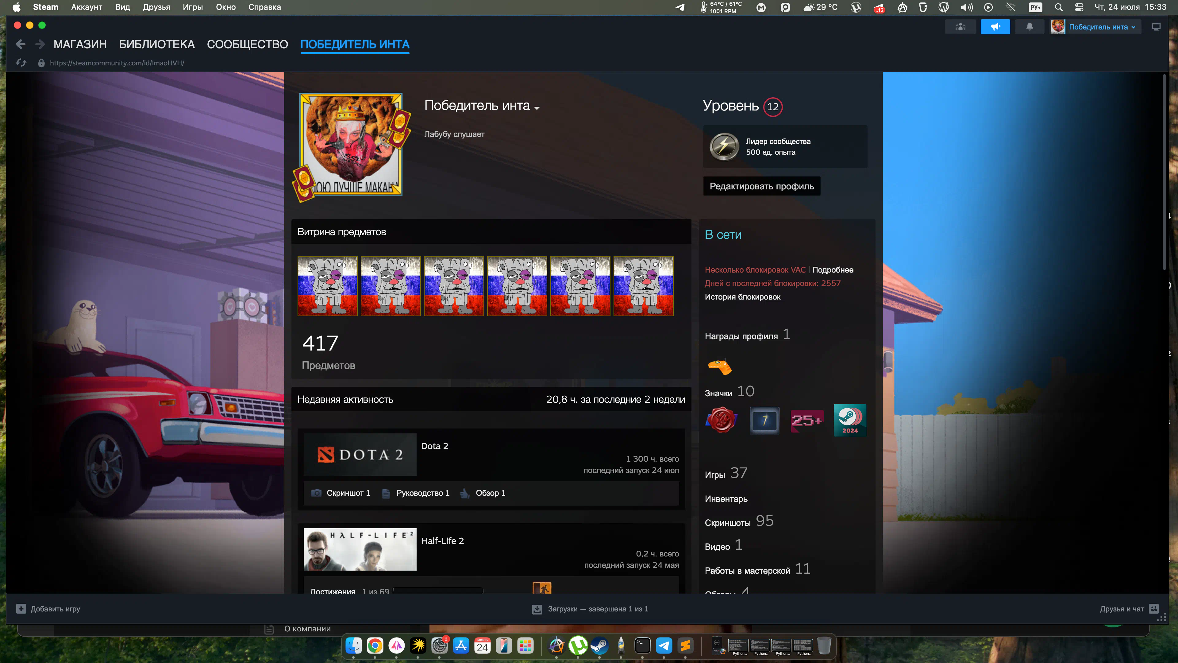
Task: Go to the СООБЩЕСТВО tab
Action: coord(247,45)
